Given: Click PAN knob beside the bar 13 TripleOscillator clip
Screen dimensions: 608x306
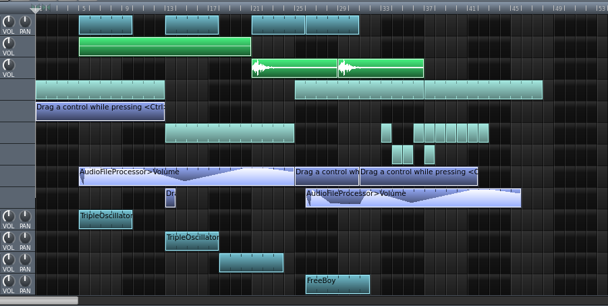Looking at the screenshot, I should pos(25,238).
